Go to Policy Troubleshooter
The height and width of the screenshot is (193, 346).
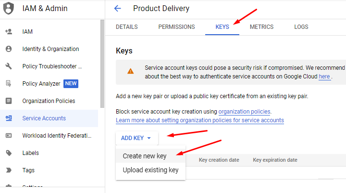[x=52, y=66]
